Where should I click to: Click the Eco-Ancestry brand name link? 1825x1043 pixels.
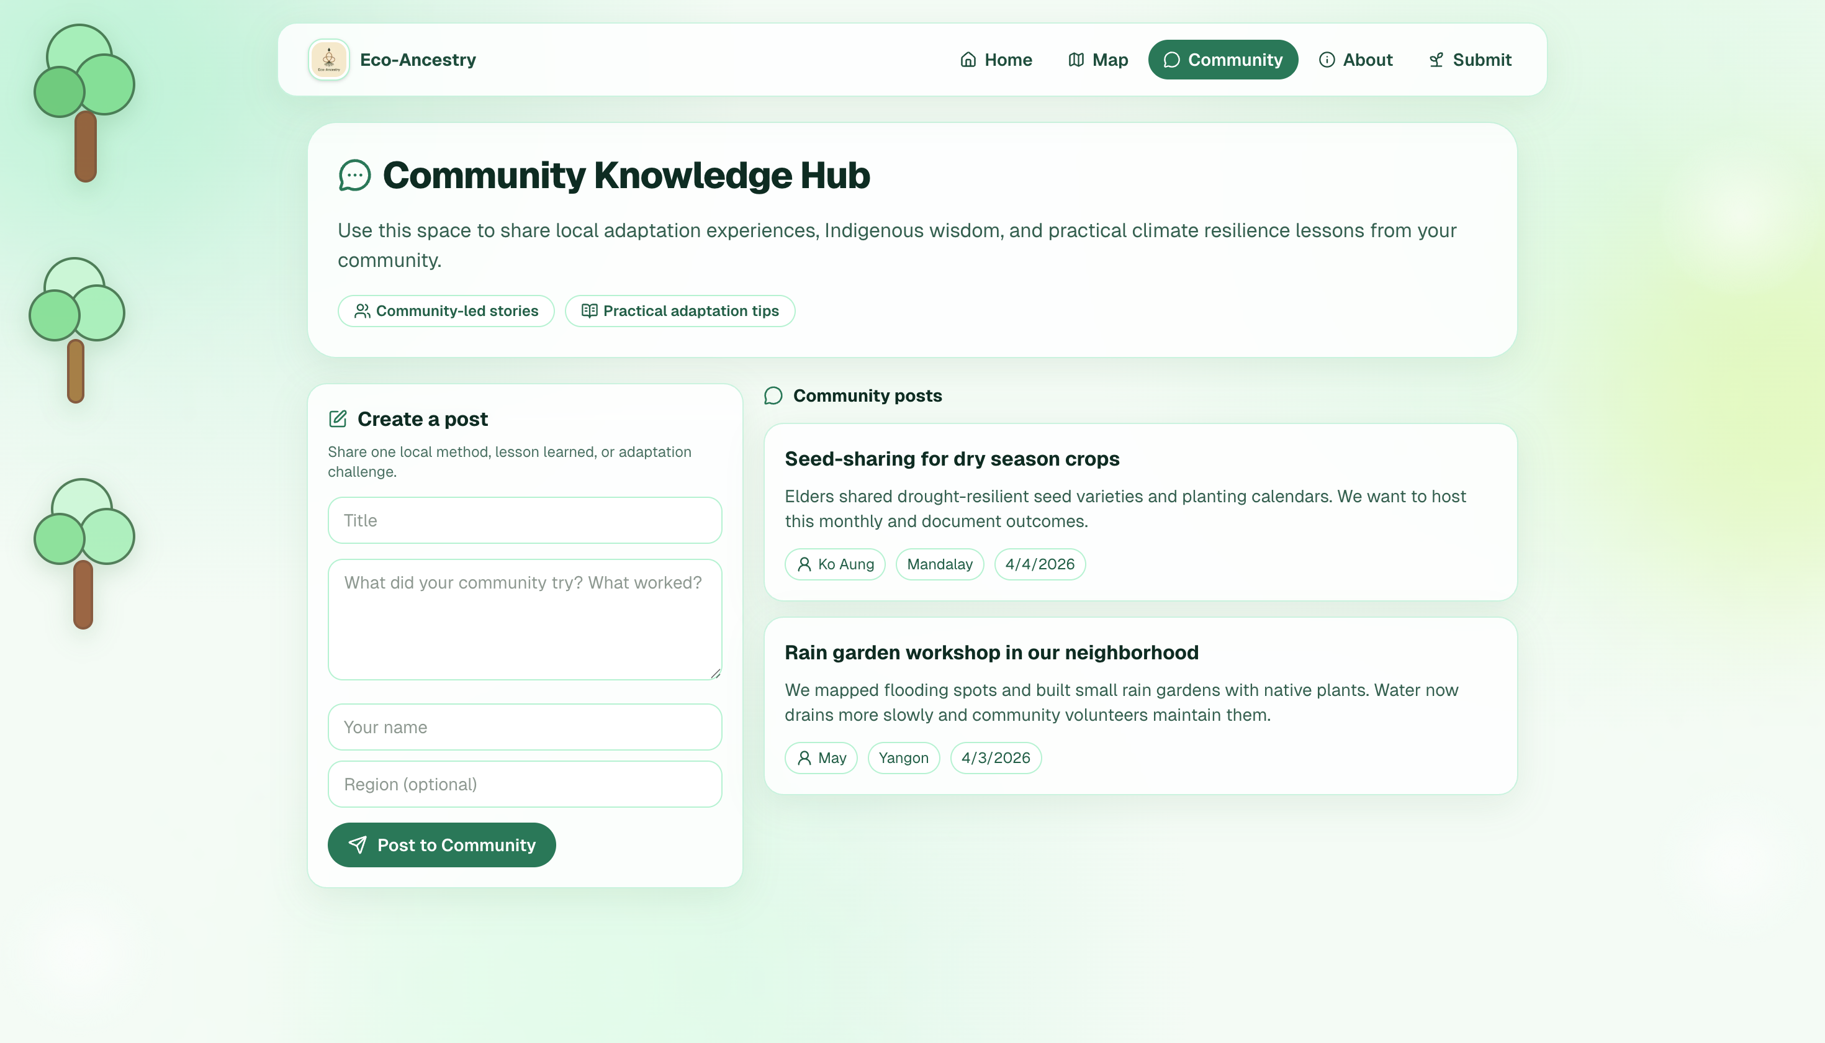click(418, 60)
